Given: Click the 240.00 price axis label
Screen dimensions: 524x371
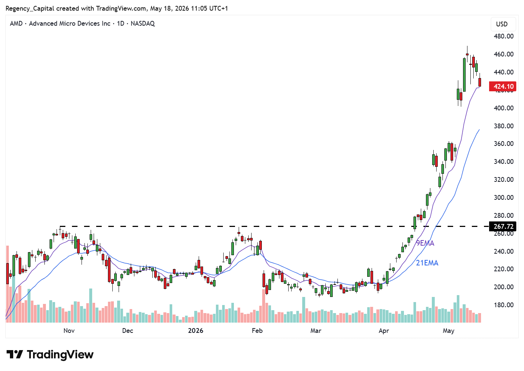Looking at the screenshot, I should 503,251.
